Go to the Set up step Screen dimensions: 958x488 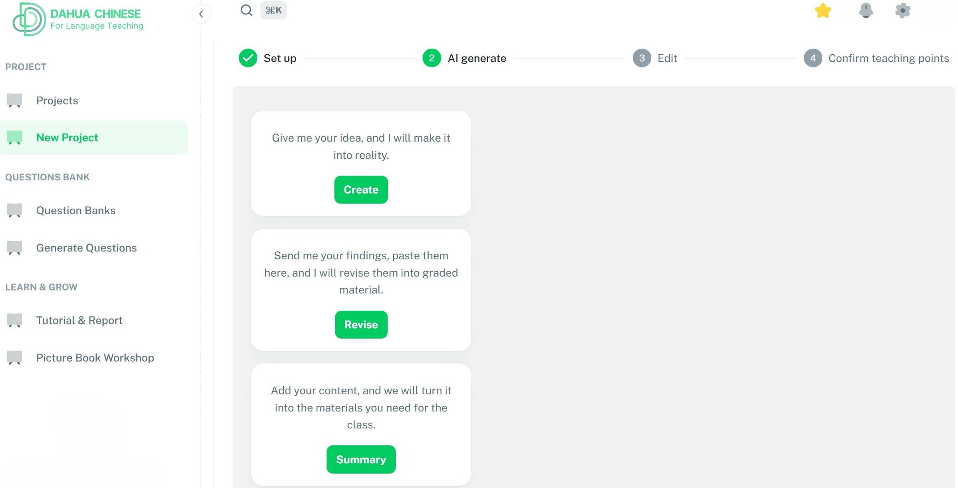[x=267, y=58]
